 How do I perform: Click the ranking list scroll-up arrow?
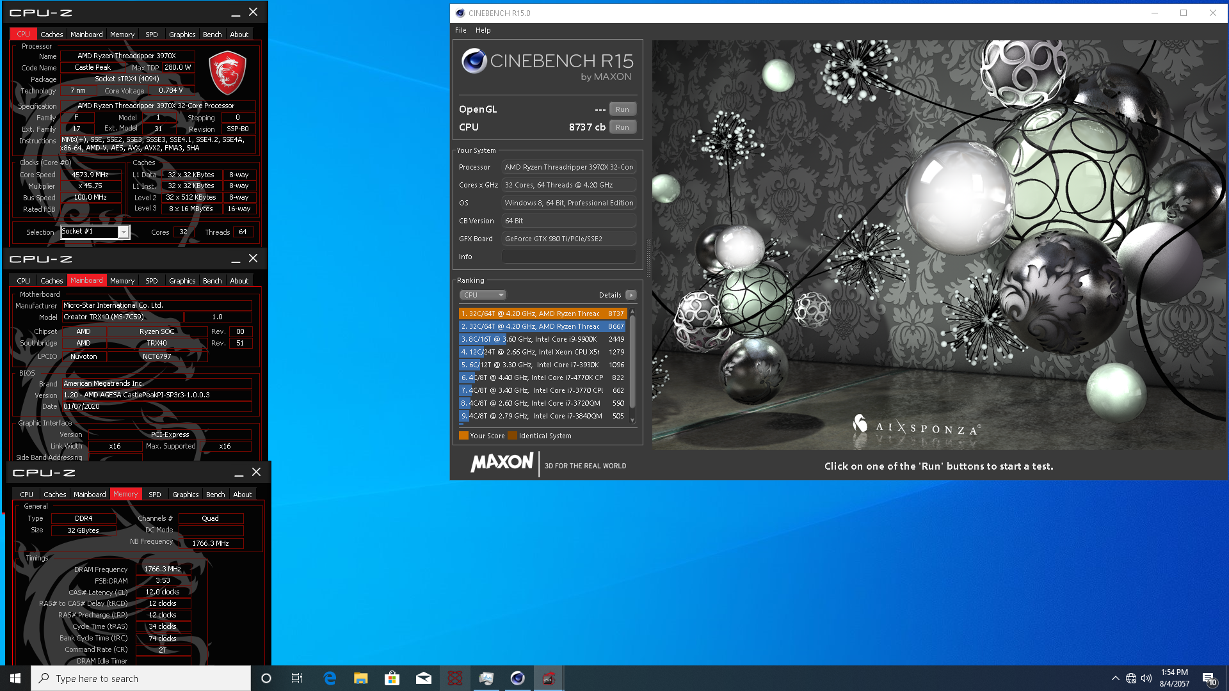click(x=632, y=312)
